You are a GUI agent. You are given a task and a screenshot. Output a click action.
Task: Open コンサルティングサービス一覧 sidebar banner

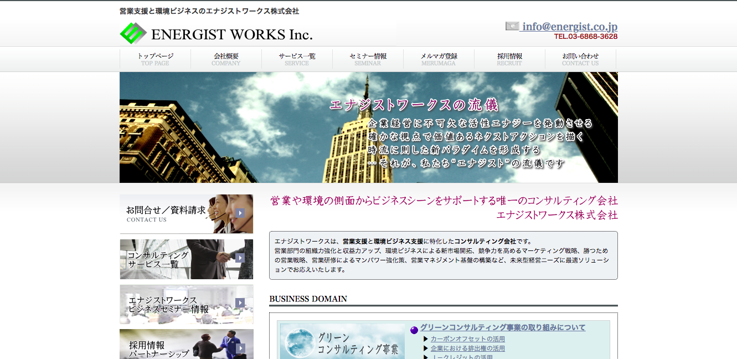[x=187, y=259]
